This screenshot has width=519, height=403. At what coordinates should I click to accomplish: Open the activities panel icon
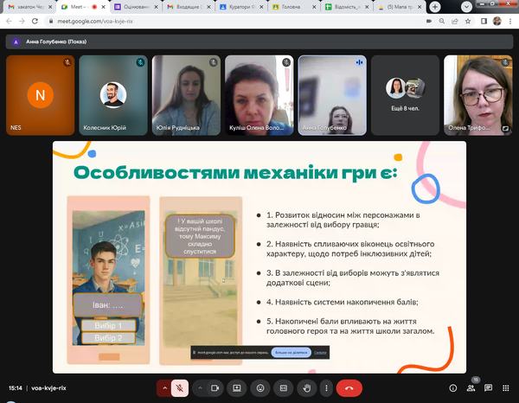[506, 388]
